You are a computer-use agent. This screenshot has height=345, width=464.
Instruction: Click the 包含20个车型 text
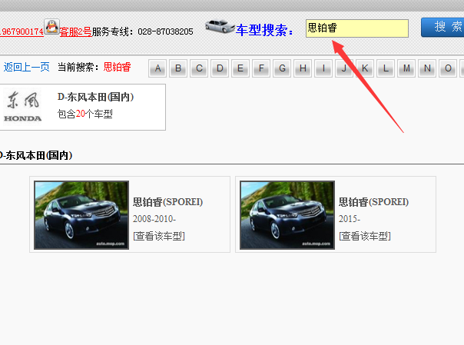pos(85,114)
